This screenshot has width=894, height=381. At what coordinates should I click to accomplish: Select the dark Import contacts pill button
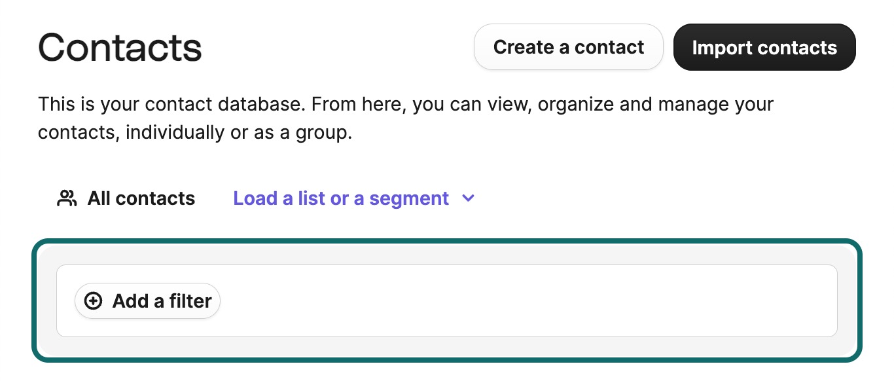click(x=764, y=46)
